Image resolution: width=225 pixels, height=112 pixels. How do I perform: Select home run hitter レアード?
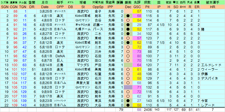click(x=208, y=105)
